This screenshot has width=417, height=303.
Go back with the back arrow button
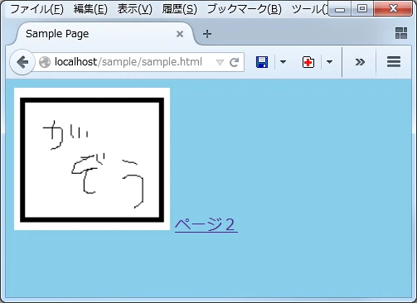[22, 62]
